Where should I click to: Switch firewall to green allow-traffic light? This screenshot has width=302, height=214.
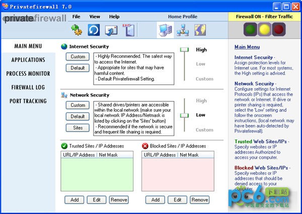[x=250, y=29]
